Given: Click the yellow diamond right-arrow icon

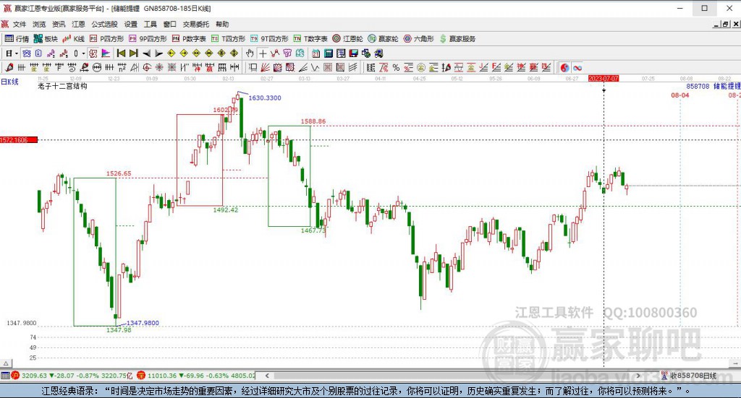Looking at the screenshot, I should [x=184, y=53].
